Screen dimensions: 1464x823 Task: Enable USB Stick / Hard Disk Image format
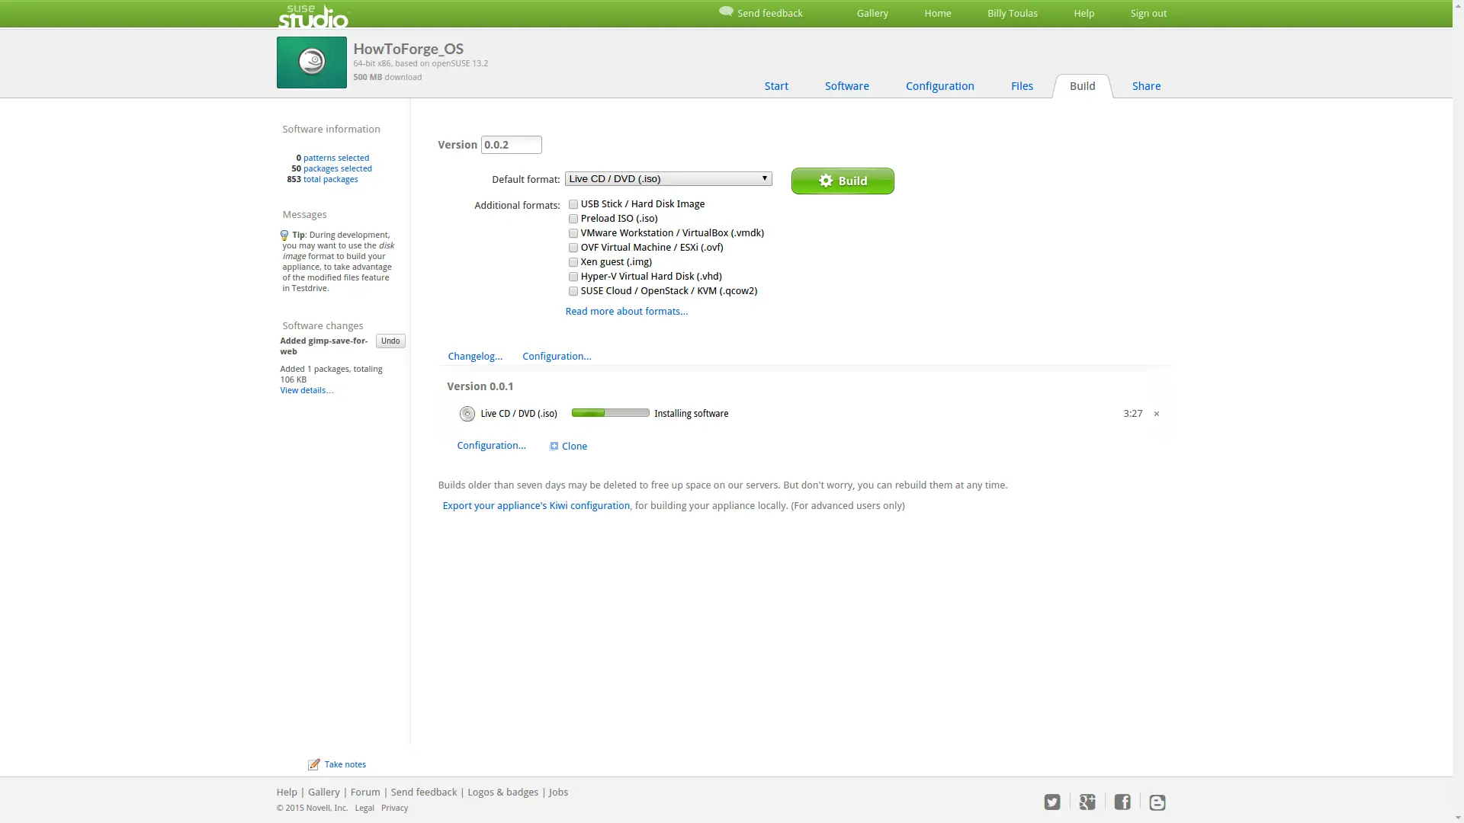(573, 204)
